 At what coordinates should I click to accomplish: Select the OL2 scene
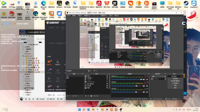pyautogui.click(x=75, y=76)
